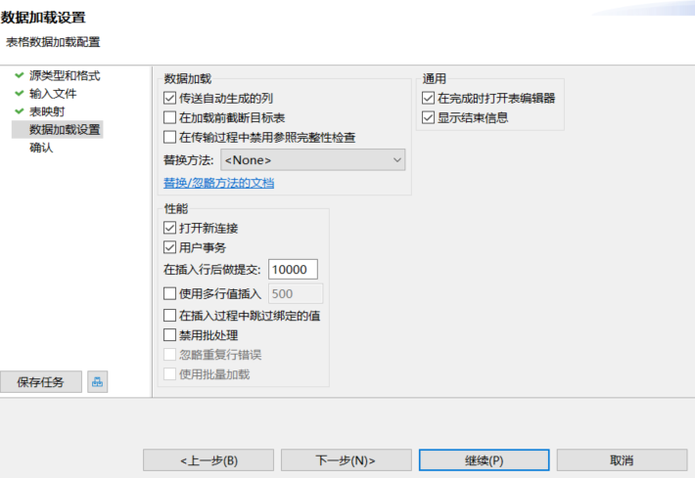Check 禁用批处理 option

[x=169, y=335]
